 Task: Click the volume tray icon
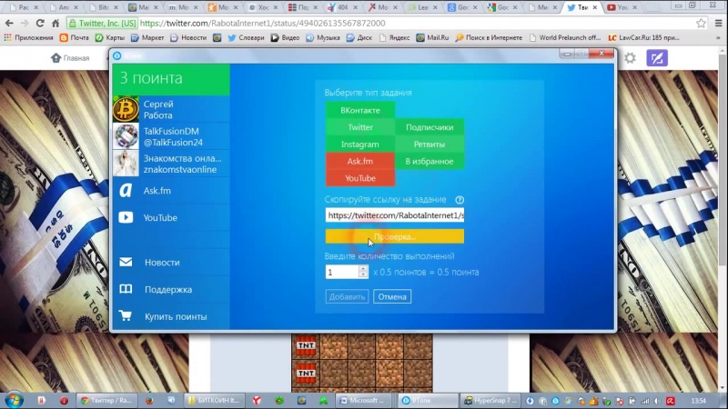pyautogui.click(x=657, y=401)
